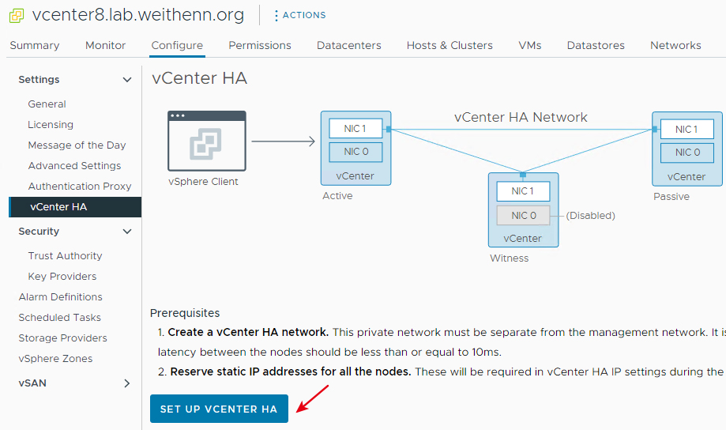Screen dimensions: 726x430
Task: Open Advanced Settings
Action: (x=74, y=165)
